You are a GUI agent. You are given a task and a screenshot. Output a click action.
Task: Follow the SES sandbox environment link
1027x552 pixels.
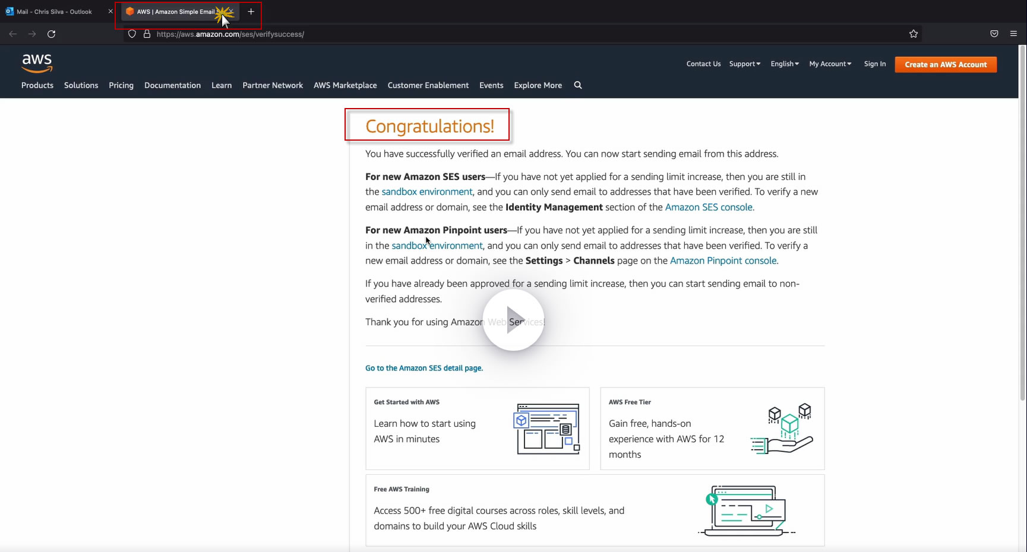427,192
